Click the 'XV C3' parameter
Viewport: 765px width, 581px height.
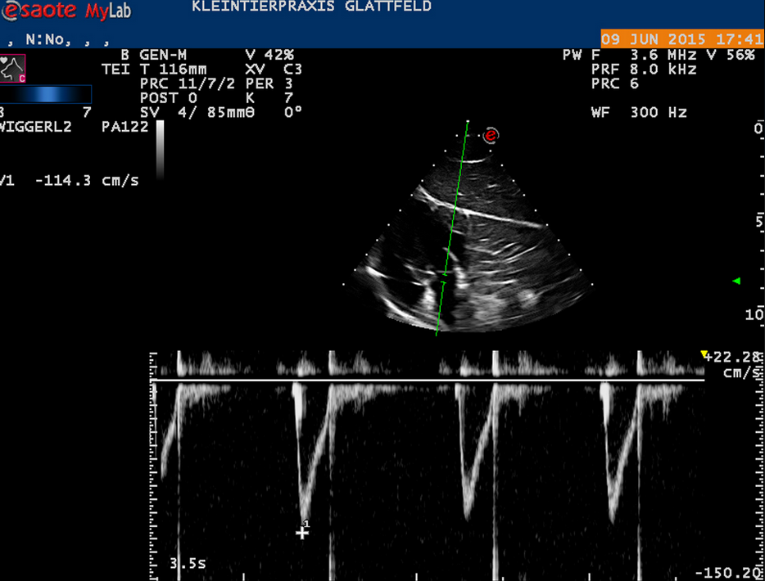tap(274, 70)
